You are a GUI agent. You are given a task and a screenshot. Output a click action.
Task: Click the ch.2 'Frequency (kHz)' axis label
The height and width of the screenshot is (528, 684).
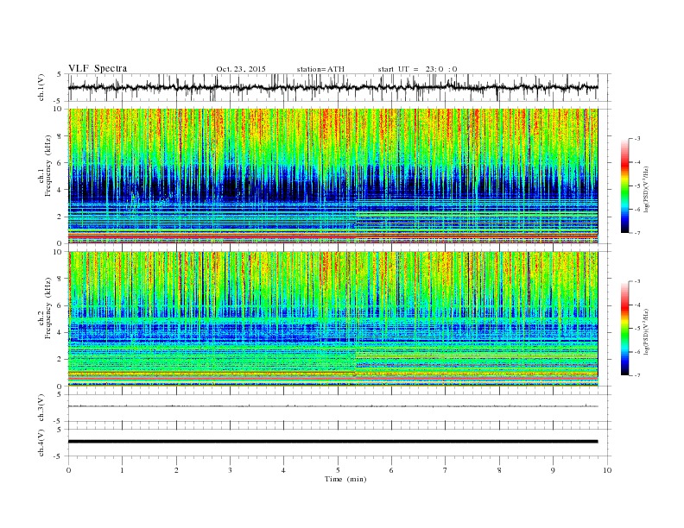click(x=48, y=309)
